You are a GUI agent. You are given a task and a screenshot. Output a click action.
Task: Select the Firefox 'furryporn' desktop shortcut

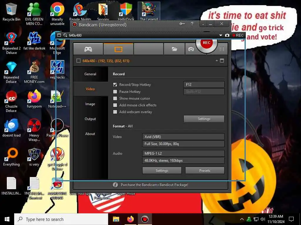pyautogui.click(x=34, y=99)
